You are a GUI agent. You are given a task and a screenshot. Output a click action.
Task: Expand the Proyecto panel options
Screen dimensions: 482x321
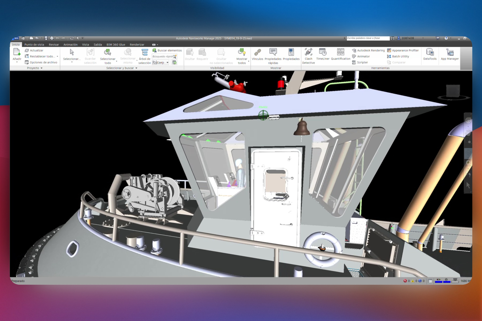point(35,68)
